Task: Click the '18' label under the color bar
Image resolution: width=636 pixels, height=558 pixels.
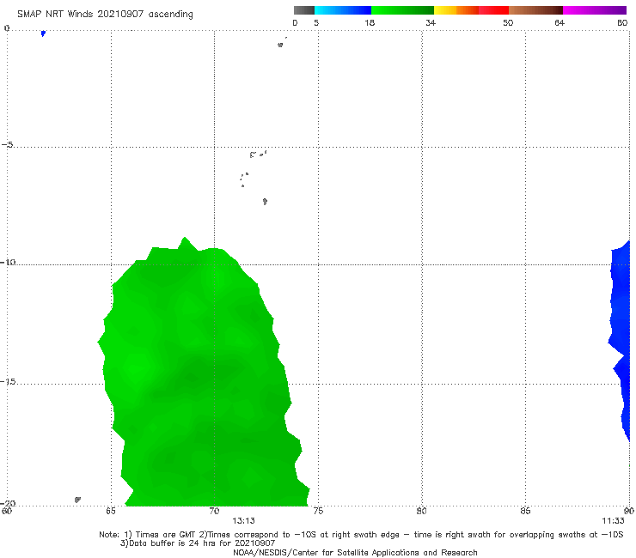Action: tap(370, 22)
